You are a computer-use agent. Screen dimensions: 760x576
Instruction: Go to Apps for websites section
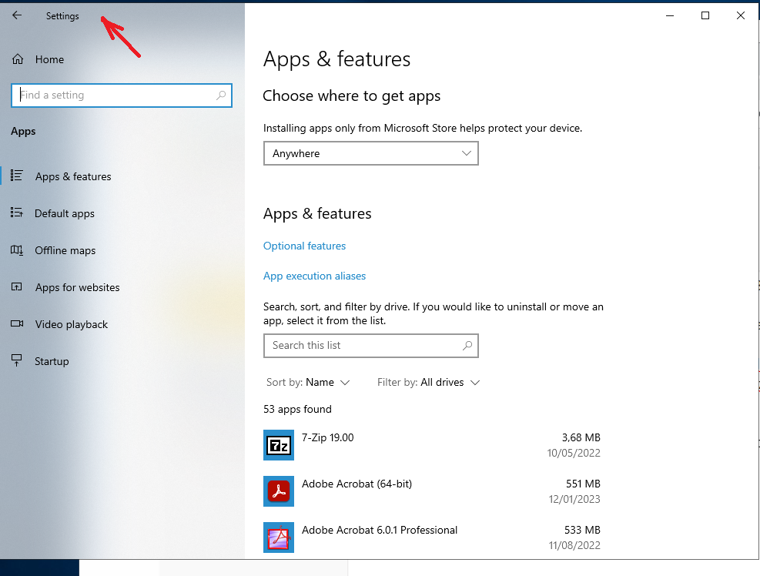(77, 287)
